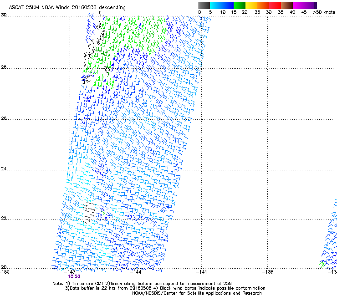Click the gray 0-5 knots legend segment
The width and height of the screenshot is (337, 296).
click(204, 5)
